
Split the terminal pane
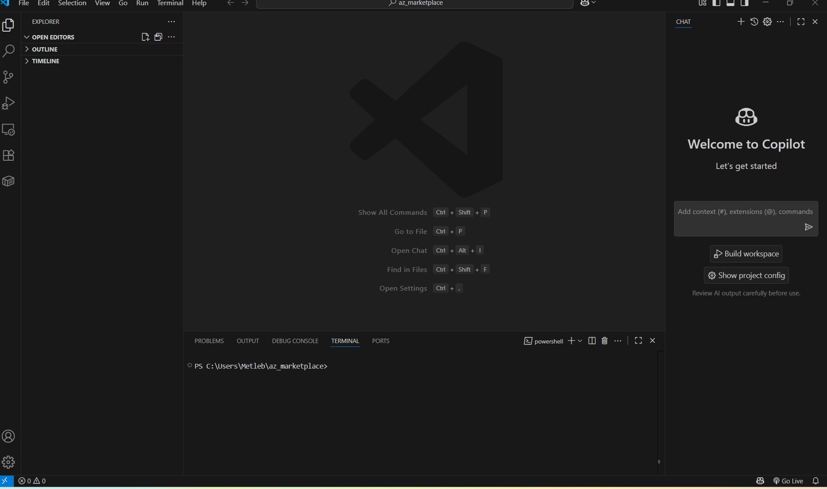[x=592, y=341]
